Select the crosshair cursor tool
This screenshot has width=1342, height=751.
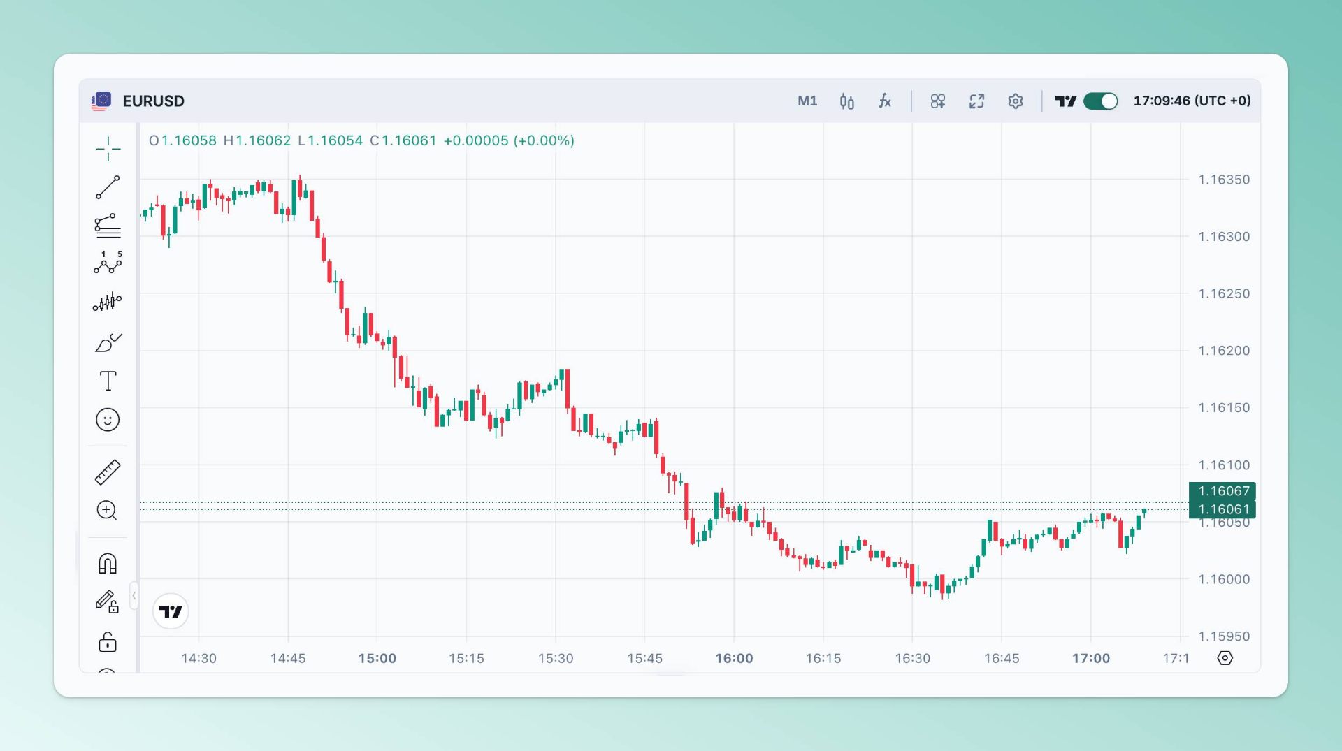108,148
